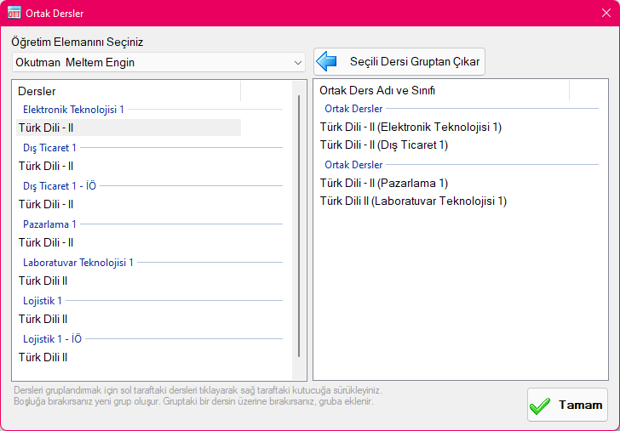This screenshot has width=620, height=431.
Task: Select Türk Dili - II under Elektronik Teknolojisi 1
Action: pos(46,128)
